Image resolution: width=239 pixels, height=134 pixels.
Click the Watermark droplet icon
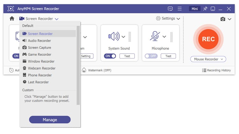84,70
